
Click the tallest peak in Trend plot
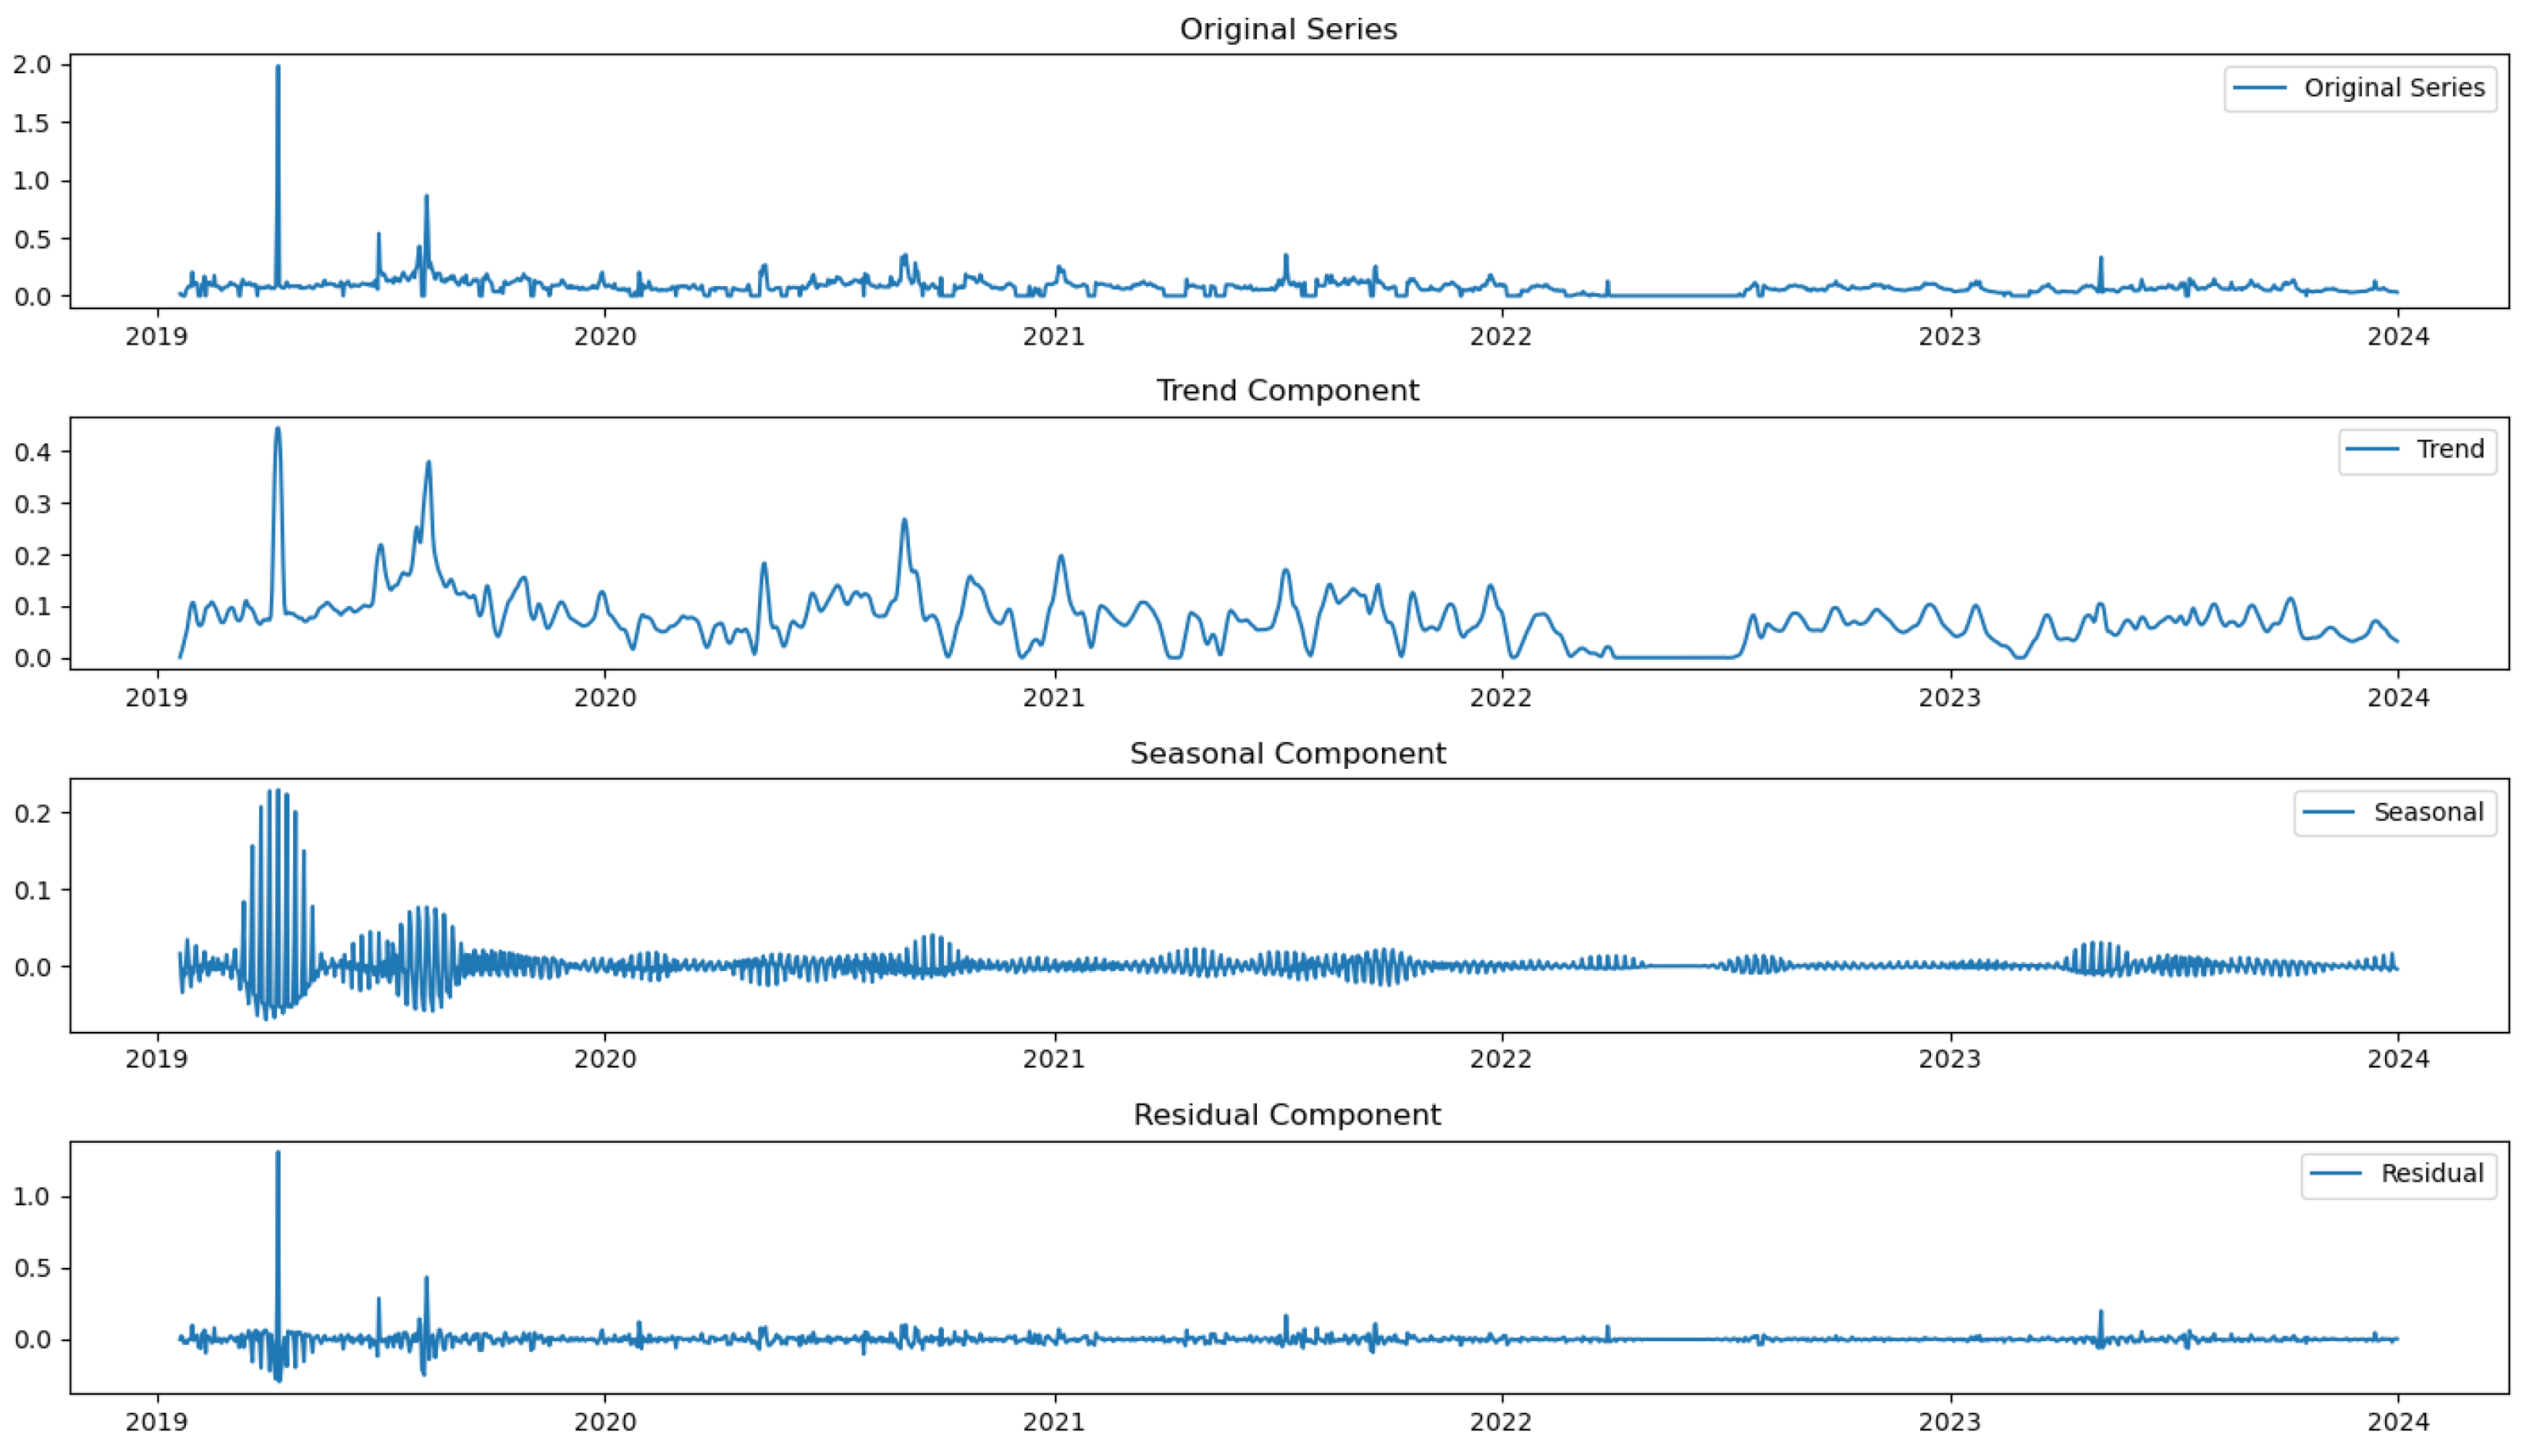278,432
